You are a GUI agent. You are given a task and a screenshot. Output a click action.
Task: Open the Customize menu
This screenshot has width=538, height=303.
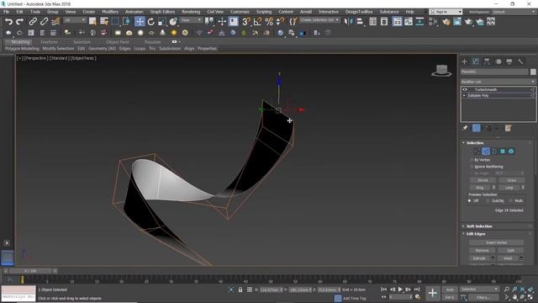(x=240, y=12)
